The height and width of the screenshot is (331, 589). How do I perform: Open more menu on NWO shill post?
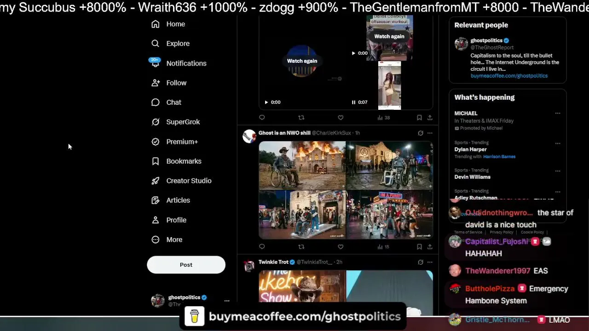pyautogui.click(x=430, y=133)
